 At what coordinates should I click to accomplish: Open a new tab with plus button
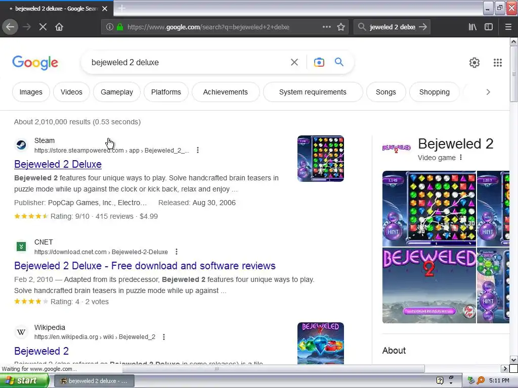[x=121, y=8]
